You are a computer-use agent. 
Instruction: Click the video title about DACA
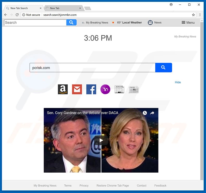pyautogui.click(x=83, y=113)
